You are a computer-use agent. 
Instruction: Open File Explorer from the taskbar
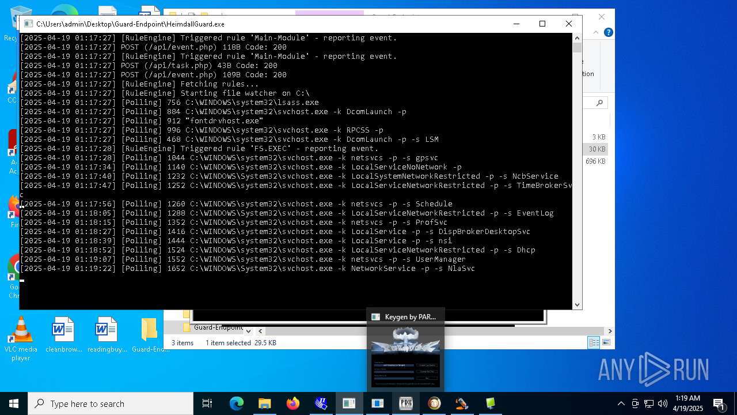coord(264,403)
